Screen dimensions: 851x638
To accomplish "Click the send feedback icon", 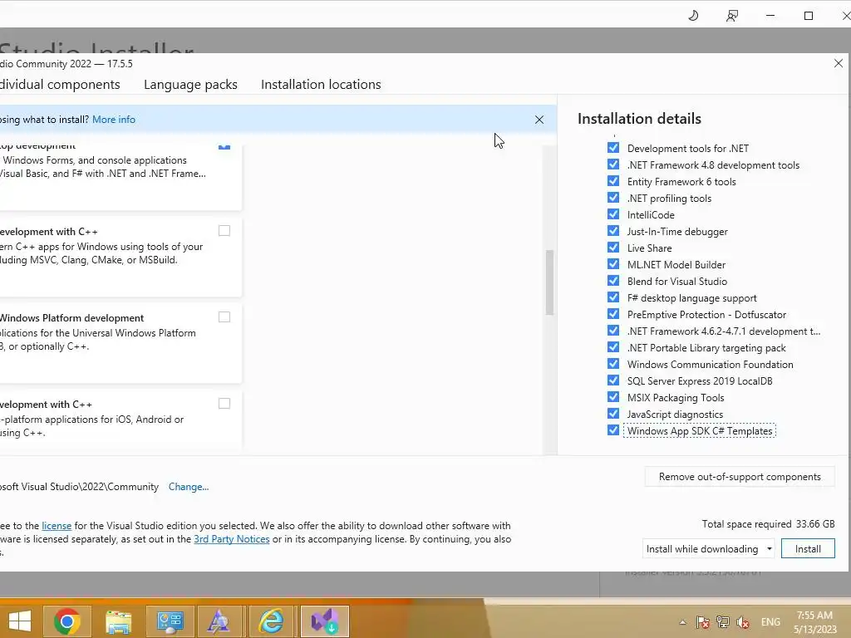I will tap(731, 16).
